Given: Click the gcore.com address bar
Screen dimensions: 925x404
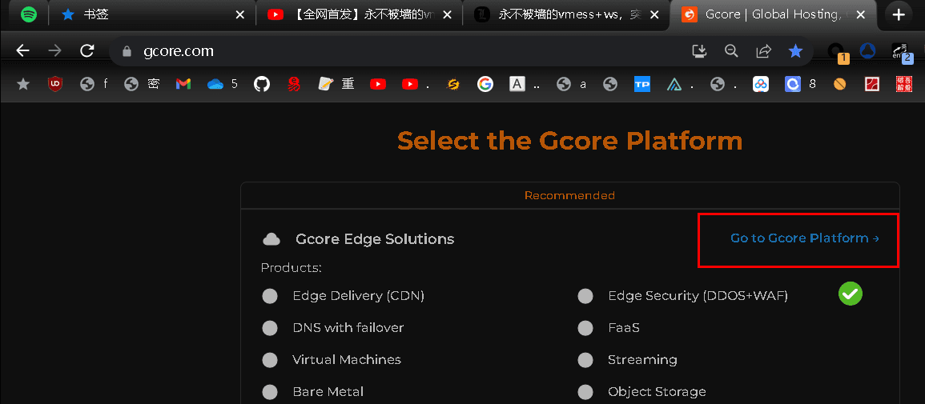Looking at the screenshot, I should click(400, 51).
